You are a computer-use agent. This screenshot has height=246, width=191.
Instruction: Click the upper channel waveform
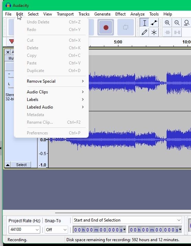(139, 83)
